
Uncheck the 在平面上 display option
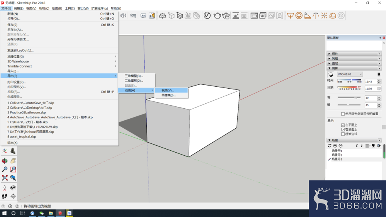[343, 125]
